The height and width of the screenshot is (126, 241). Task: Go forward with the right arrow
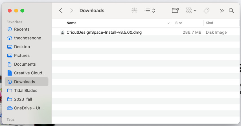tap(72, 11)
